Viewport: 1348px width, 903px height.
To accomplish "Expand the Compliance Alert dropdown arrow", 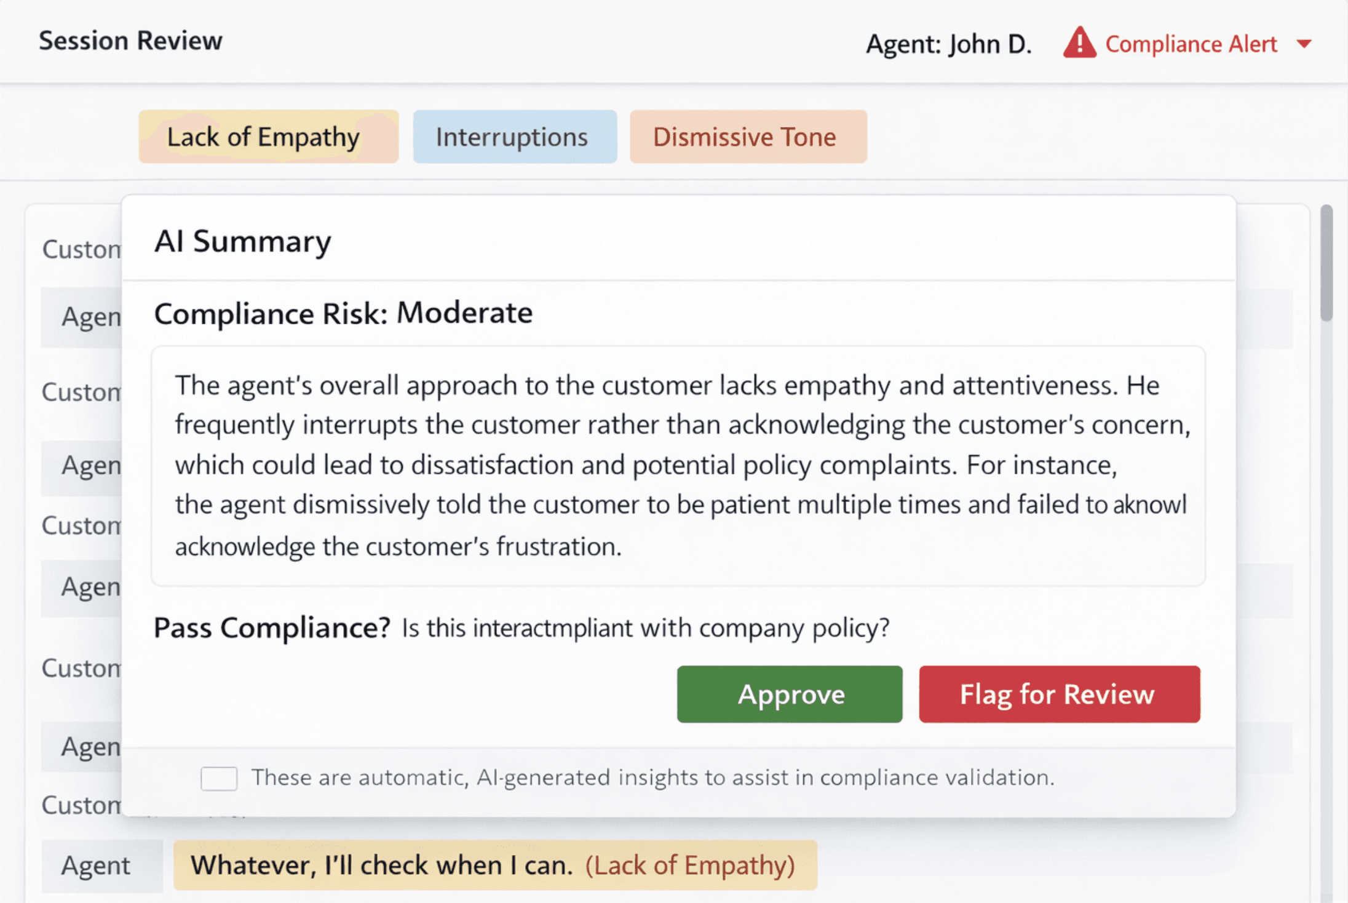I will click(1304, 44).
